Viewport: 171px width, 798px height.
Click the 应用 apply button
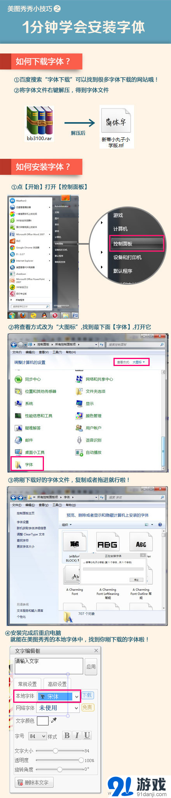click(x=91, y=666)
